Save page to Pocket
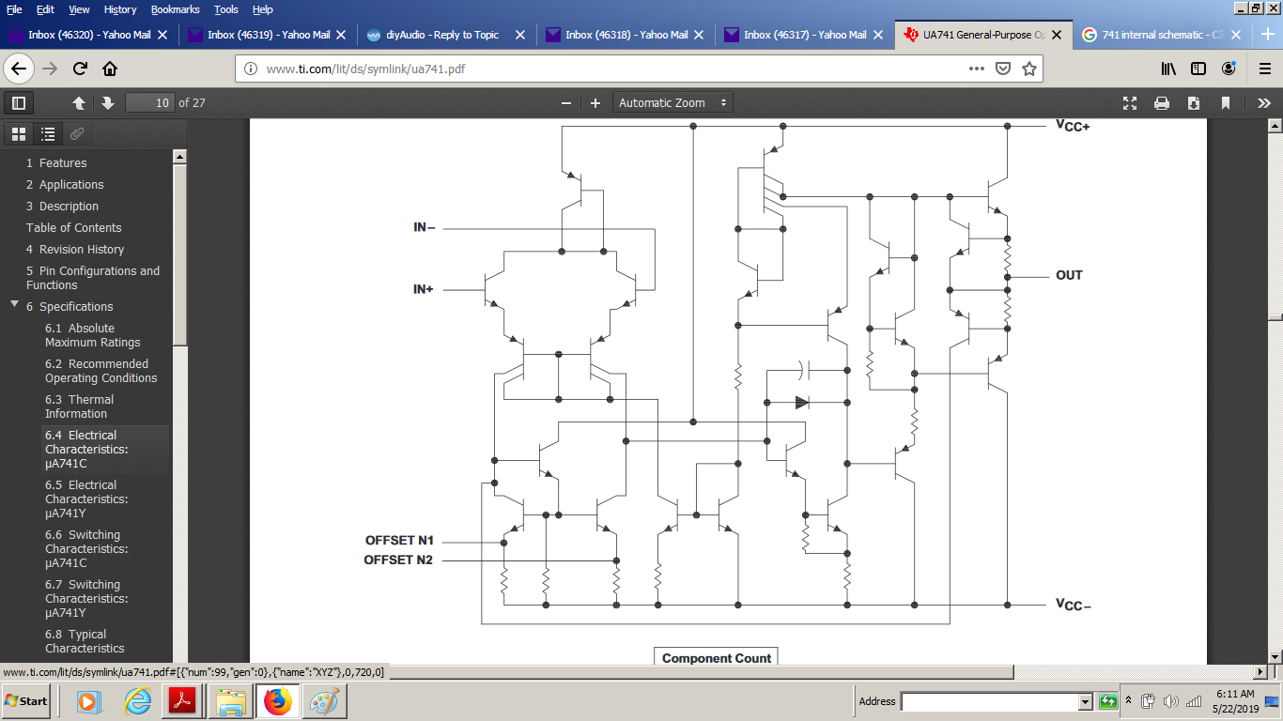 coord(1003,69)
